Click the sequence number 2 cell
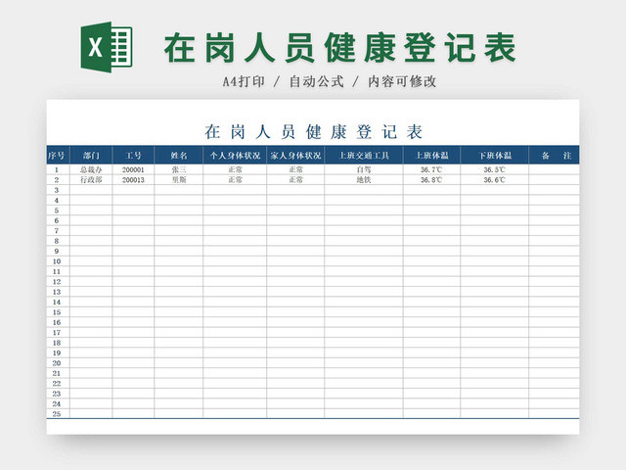This screenshot has height=470, width=626. point(57,180)
